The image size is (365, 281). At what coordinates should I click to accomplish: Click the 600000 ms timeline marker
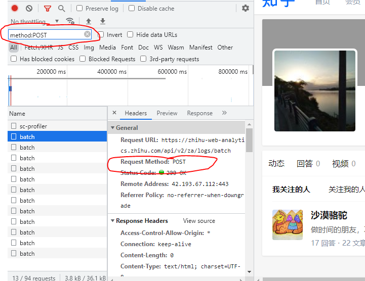172,72
